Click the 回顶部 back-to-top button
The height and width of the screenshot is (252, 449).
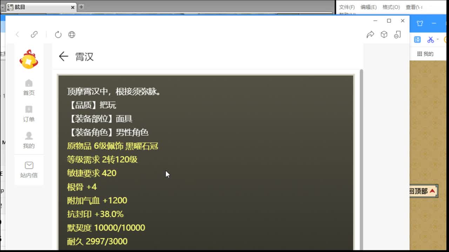point(423,191)
